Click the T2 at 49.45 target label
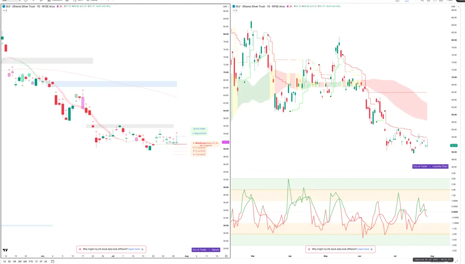Screen dimensions: 465x264 pyautogui.click(x=199, y=151)
